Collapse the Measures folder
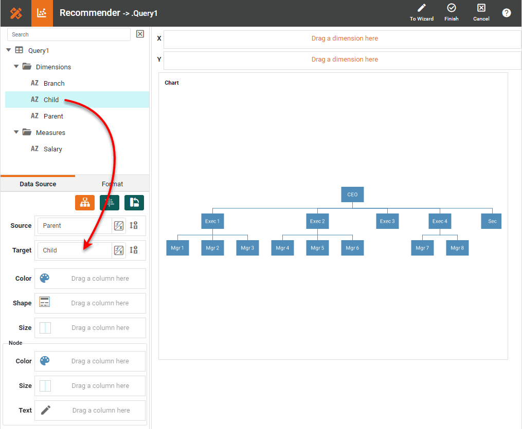 point(16,132)
